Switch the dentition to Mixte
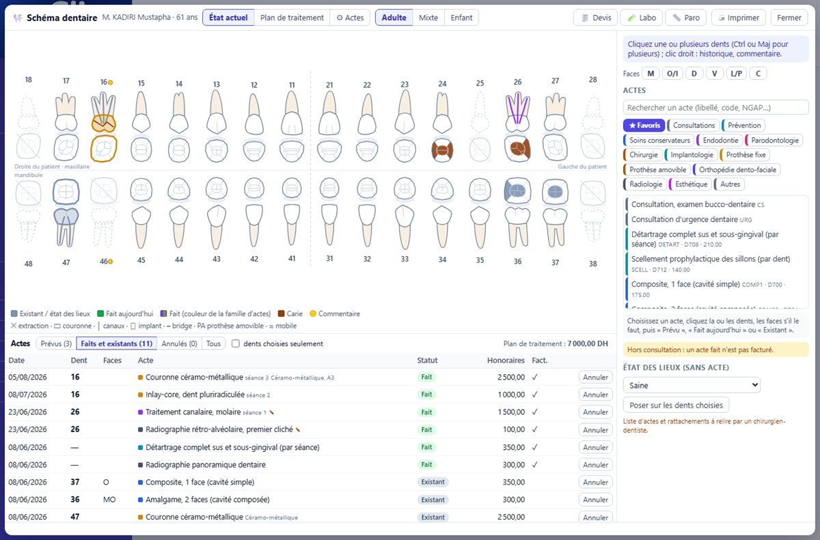 428,18
